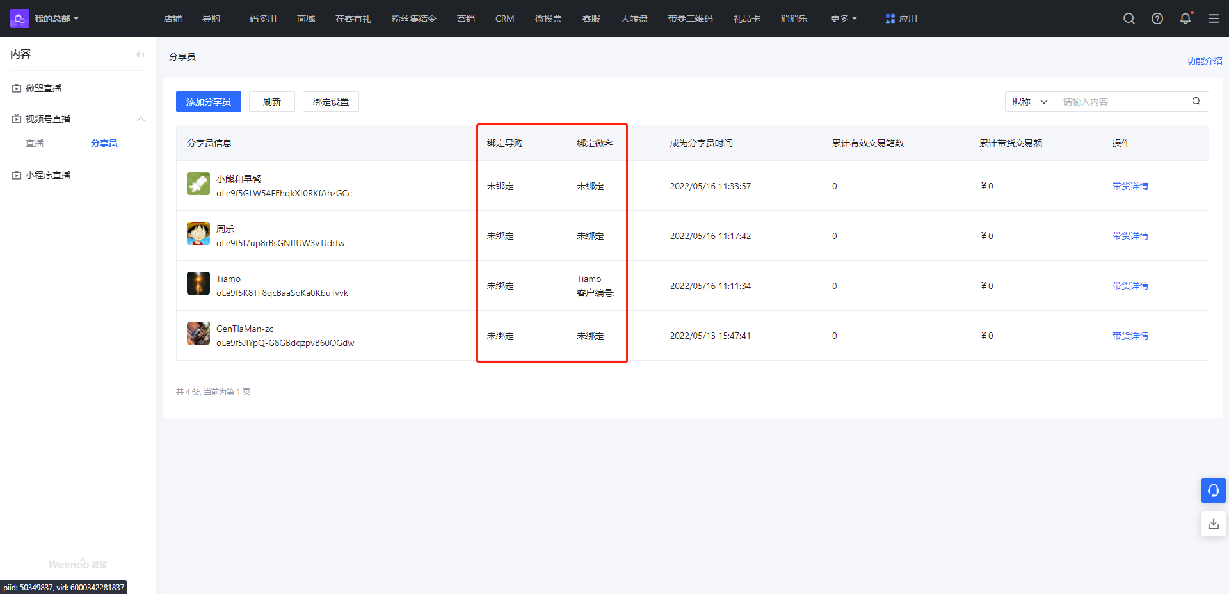Open the 导购 menu
This screenshot has width=1229, height=594.
pos(211,19)
